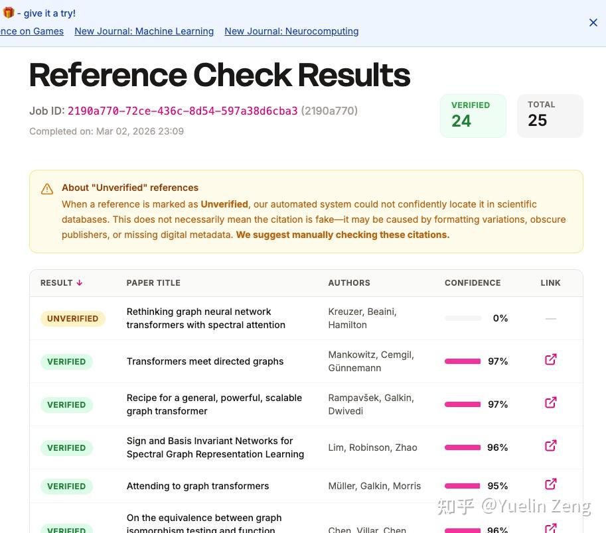
Task: Click the CONFIDENCE column header
Action: 473,283
